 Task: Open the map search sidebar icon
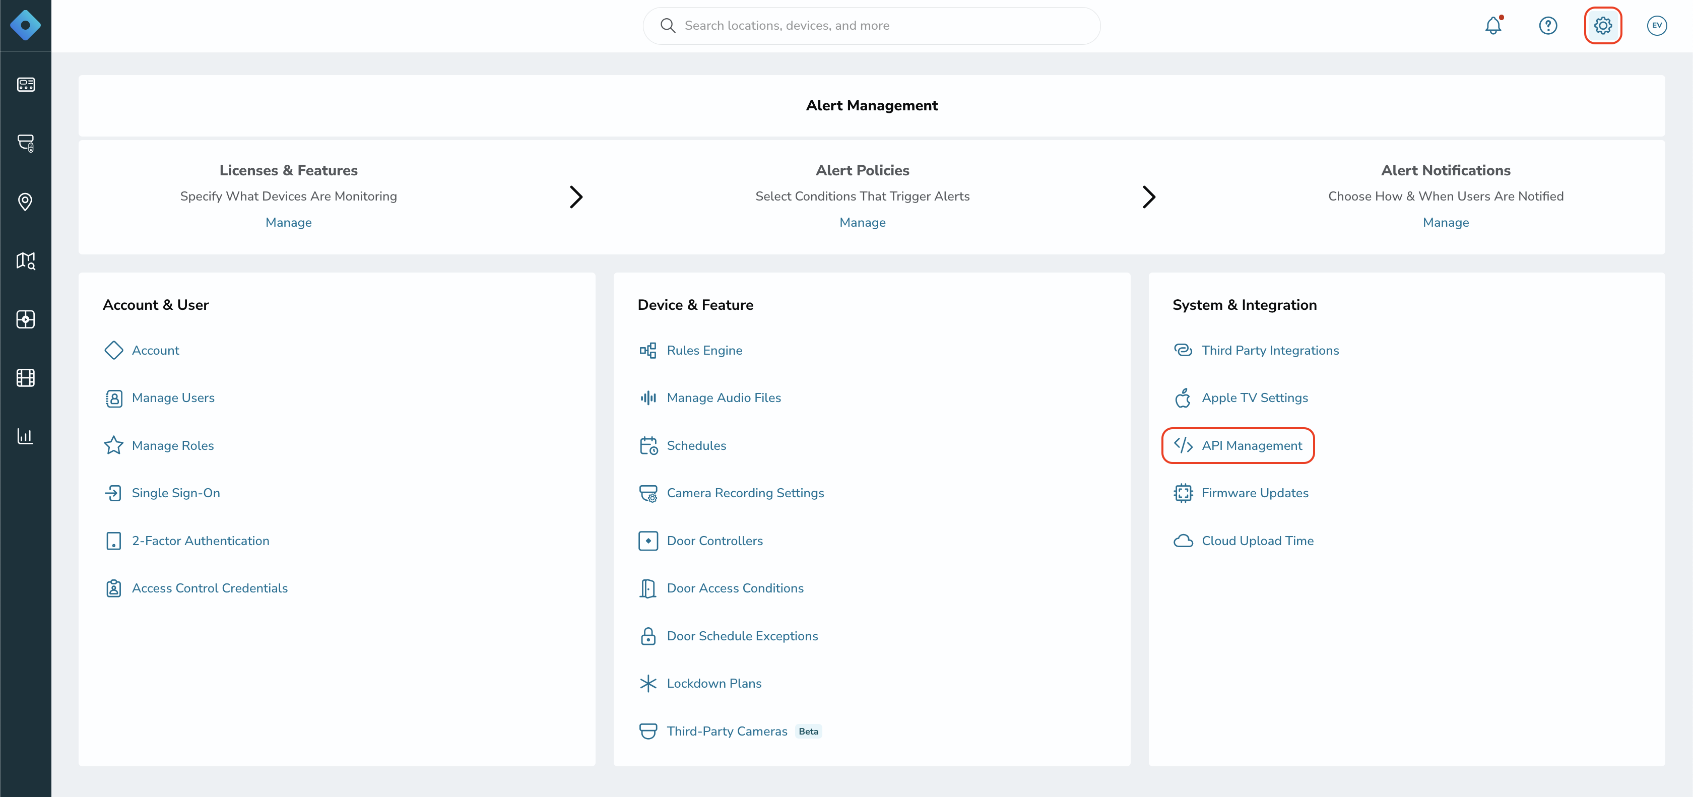coord(26,260)
